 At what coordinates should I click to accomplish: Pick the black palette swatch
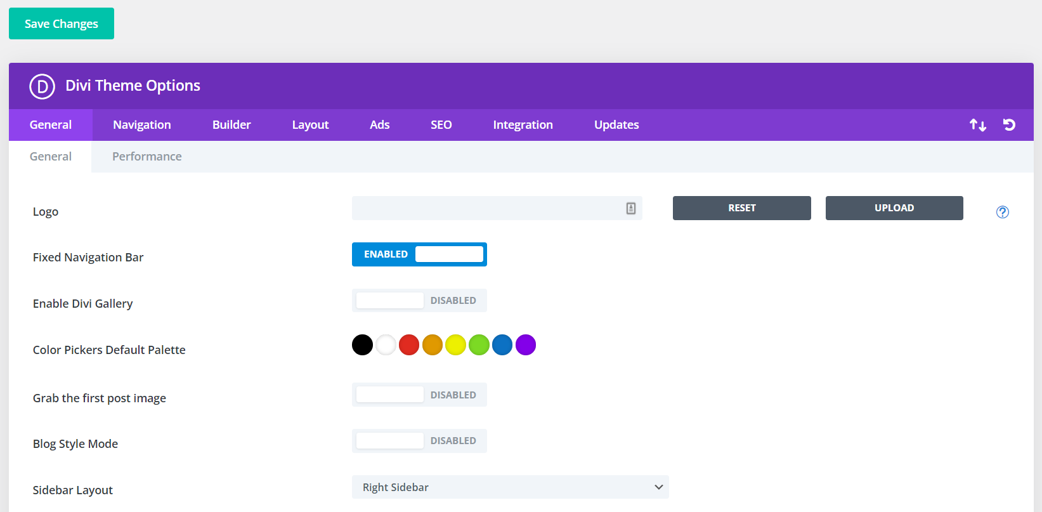[x=362, y=345]
